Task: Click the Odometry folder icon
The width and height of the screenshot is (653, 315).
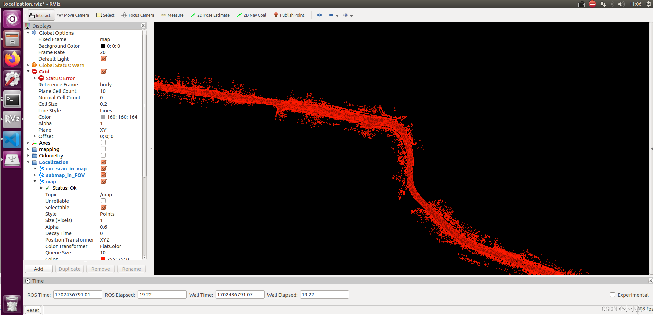Action: (34, 156)
